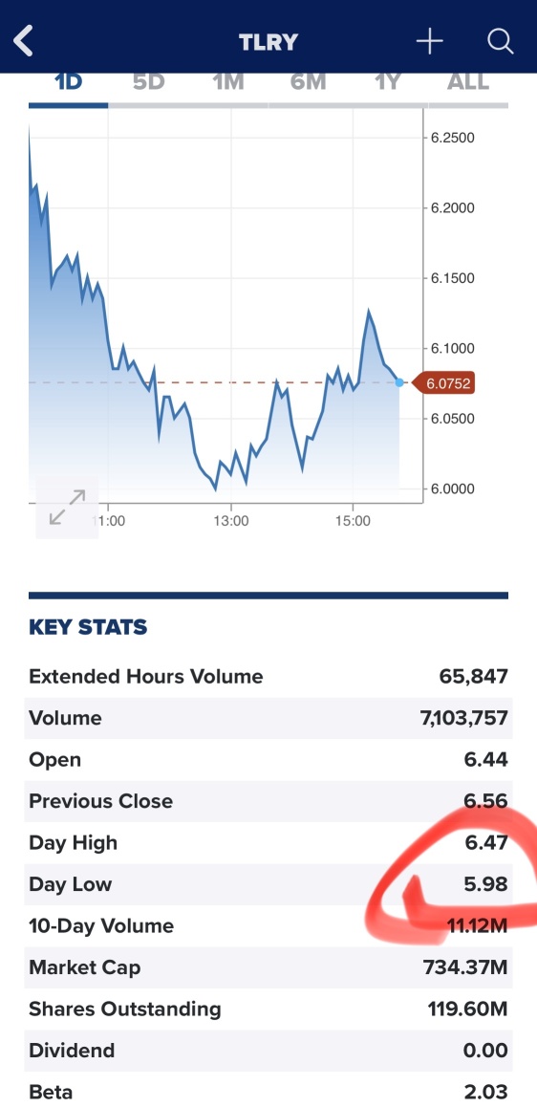Screen dimensions: 537x1107
Task: Expand chart to fullscreen with arrows icon
Action: click(x=67, y=508)
